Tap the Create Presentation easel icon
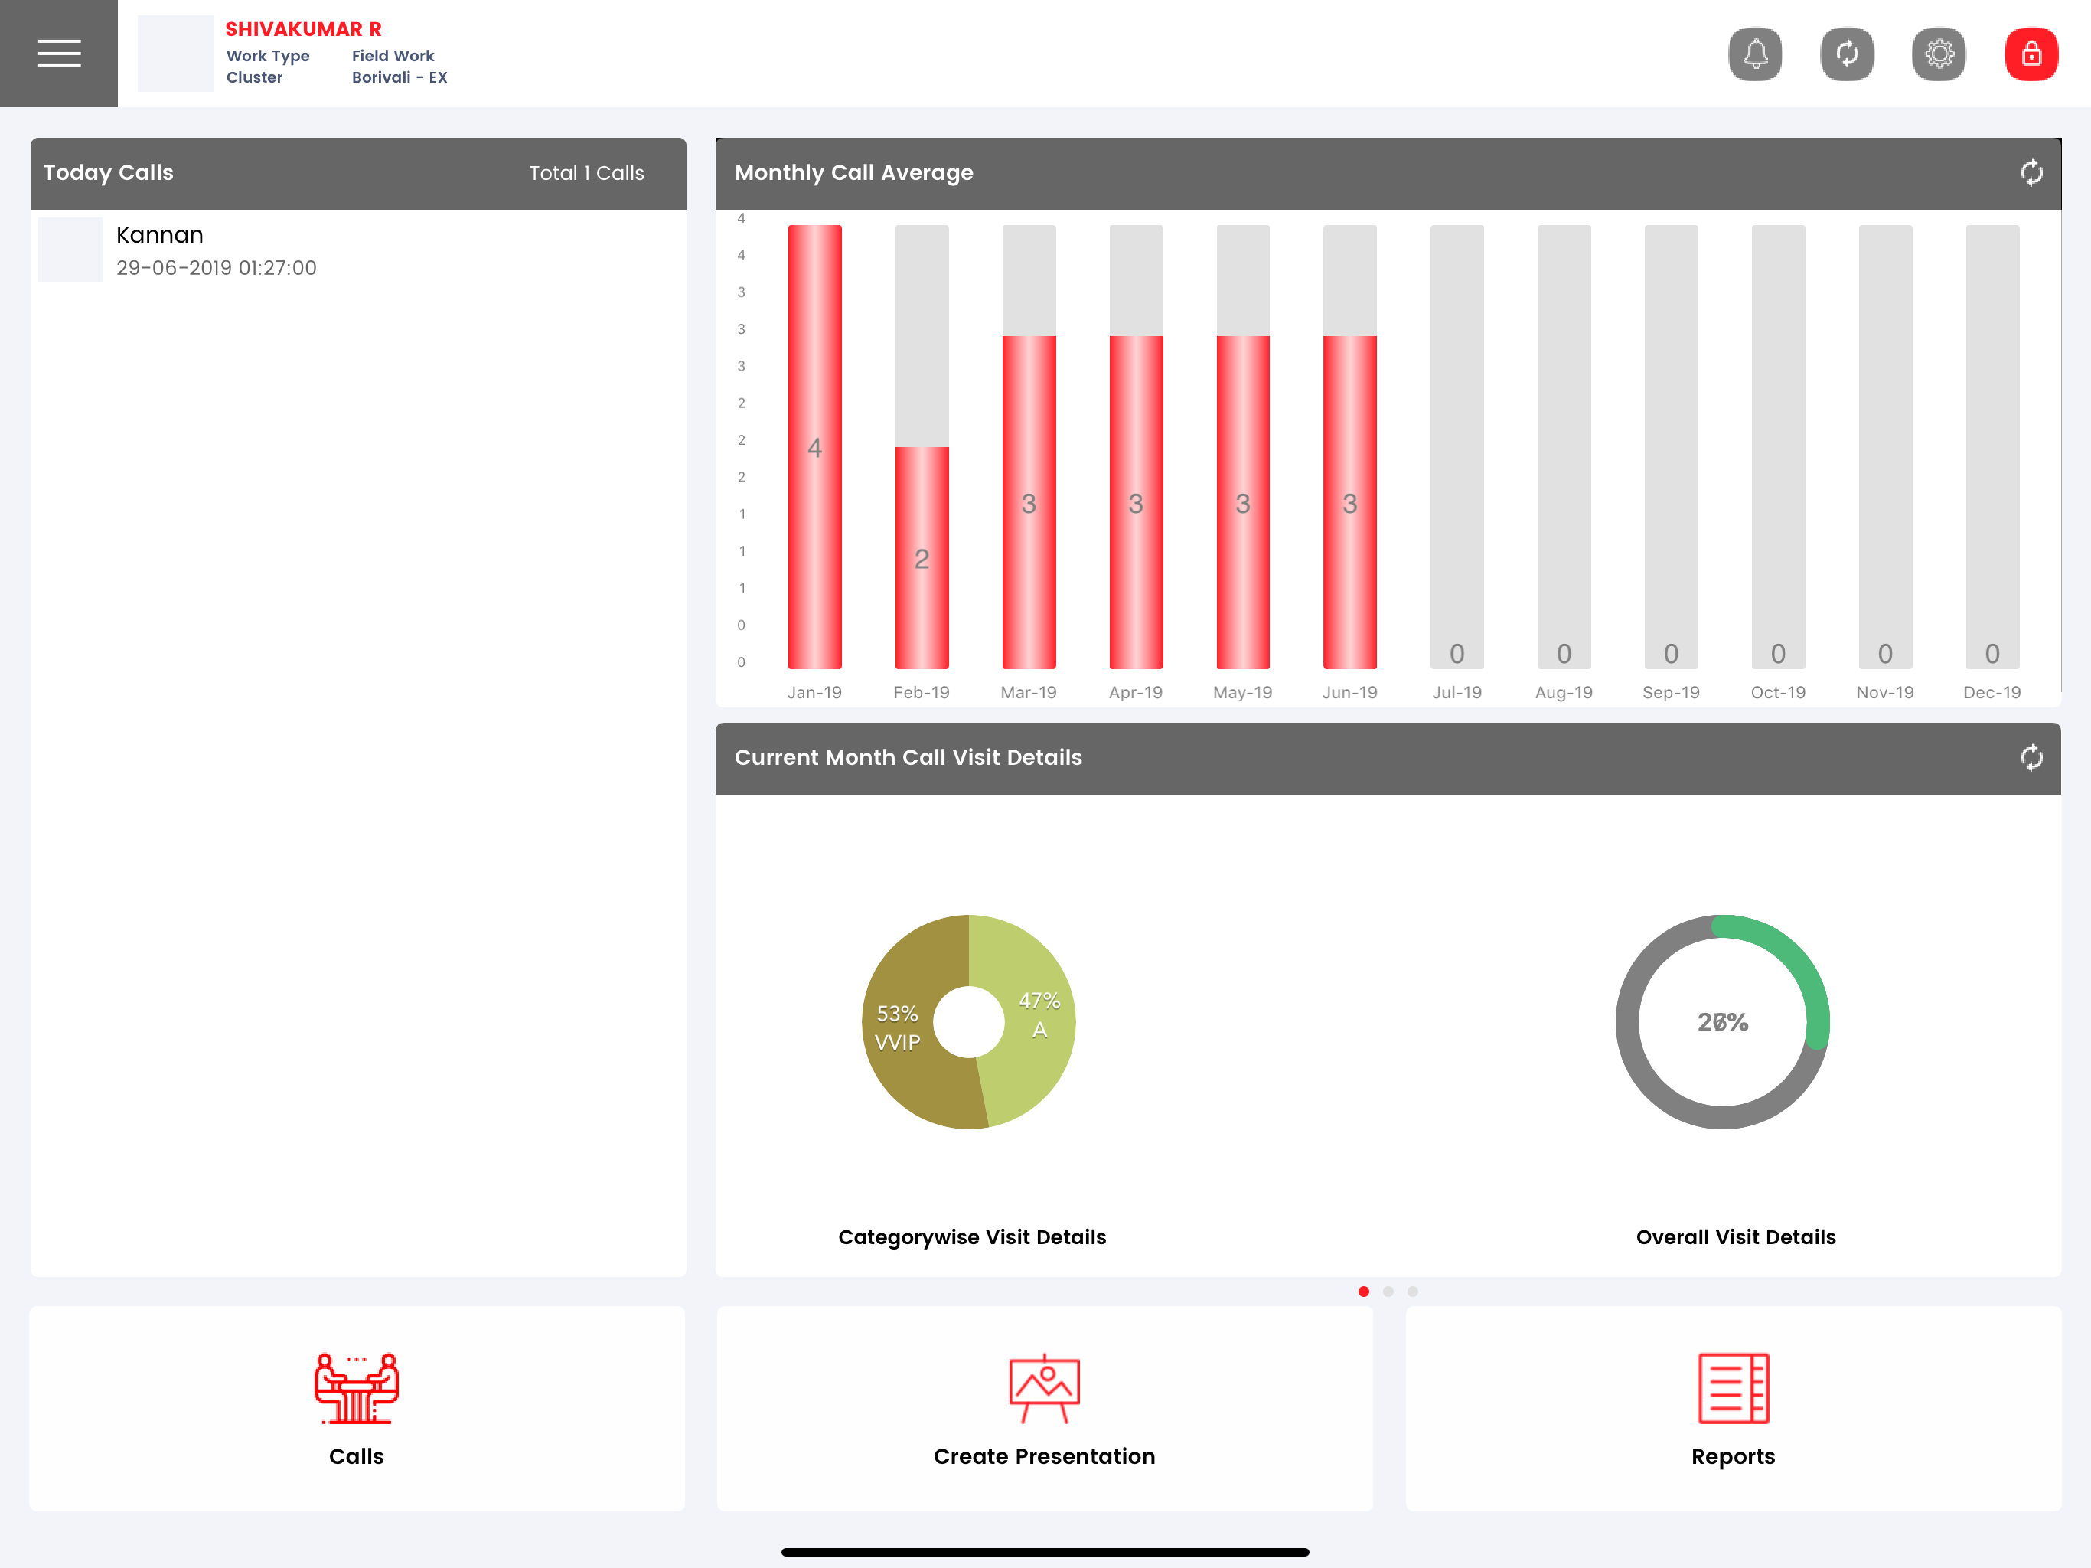This screenshot has height=1568, width=2091. coord(1045,1387)
